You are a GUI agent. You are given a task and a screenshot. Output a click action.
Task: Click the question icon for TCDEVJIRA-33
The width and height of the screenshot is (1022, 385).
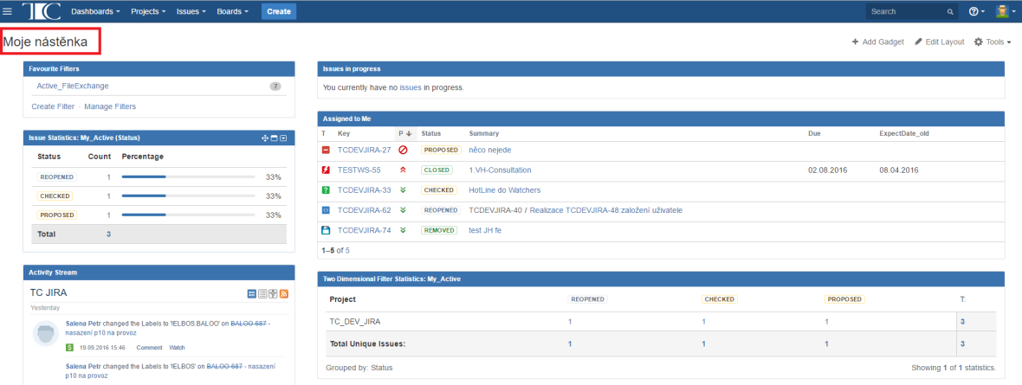point(326,190)
